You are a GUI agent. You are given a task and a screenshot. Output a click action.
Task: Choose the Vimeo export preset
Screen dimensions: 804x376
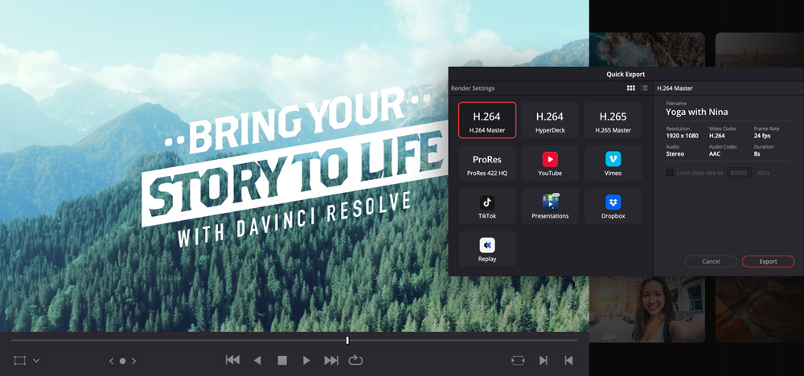pyautogui.click(x=613, y=163)
